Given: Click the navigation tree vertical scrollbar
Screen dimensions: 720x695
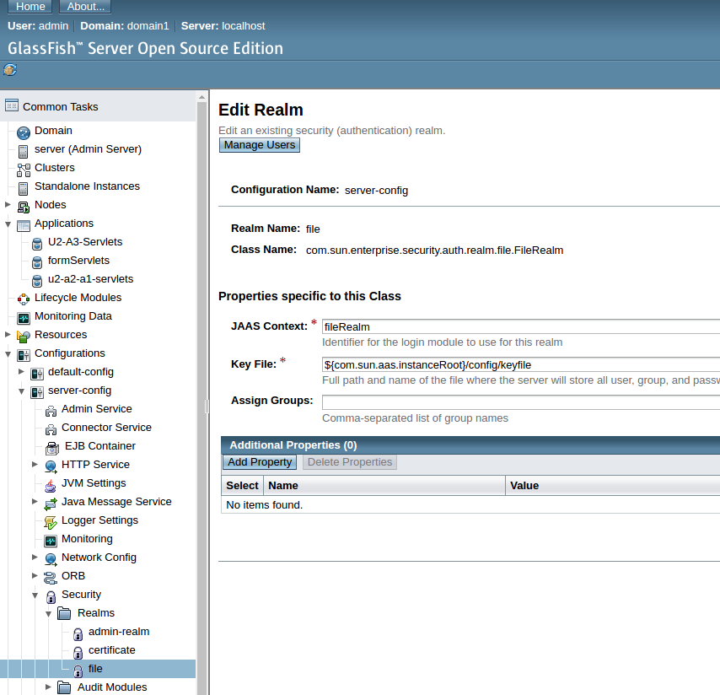Looking at the screenshot, I should 202,398.
